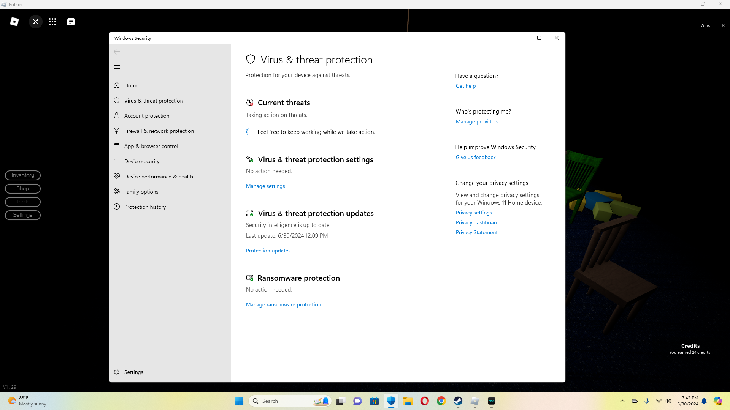Open the volume control in system tray

pyautogui.click(x=668, y=401)
